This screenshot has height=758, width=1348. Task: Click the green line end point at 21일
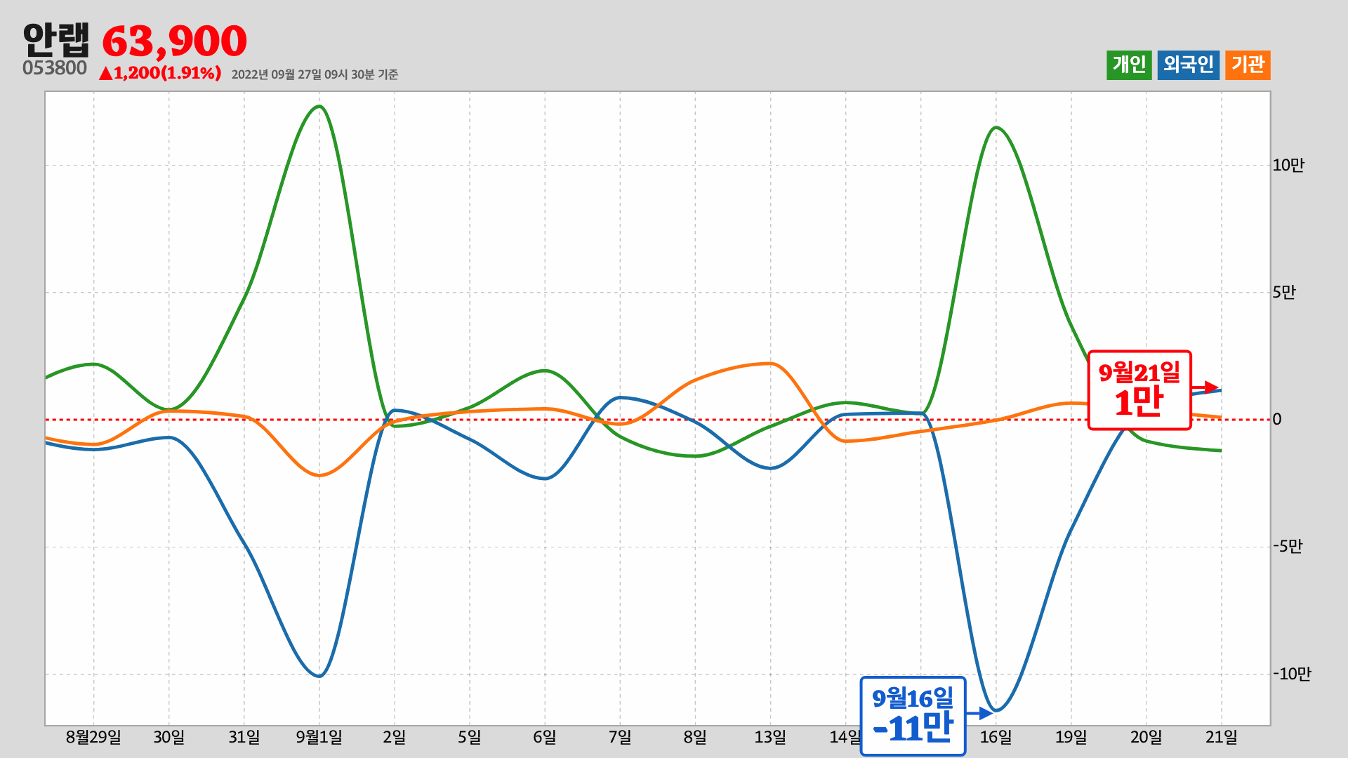1220,451
